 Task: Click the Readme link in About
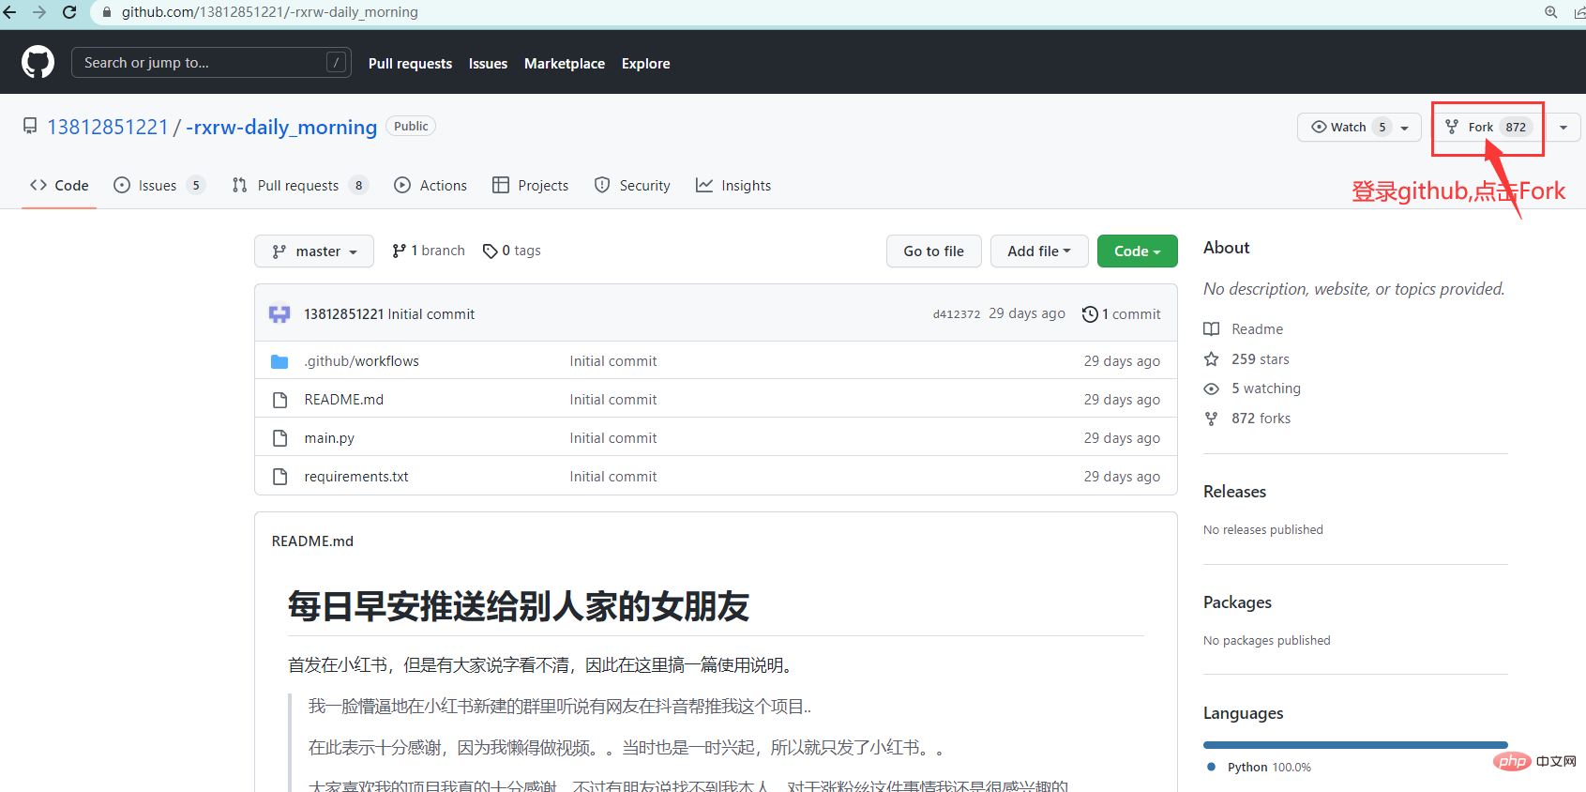tap(1257, 329)
